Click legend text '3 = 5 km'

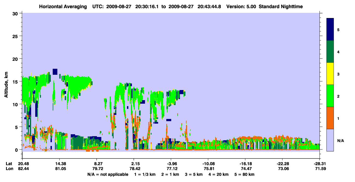tap(194, 174)
